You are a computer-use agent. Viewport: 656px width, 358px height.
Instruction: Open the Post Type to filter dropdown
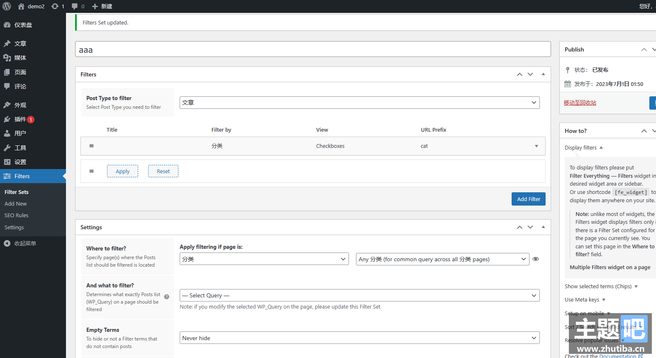359,103
